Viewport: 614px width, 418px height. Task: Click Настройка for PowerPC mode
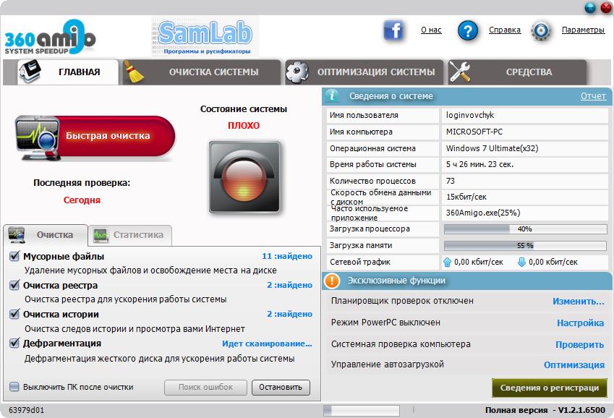[580, 323]
